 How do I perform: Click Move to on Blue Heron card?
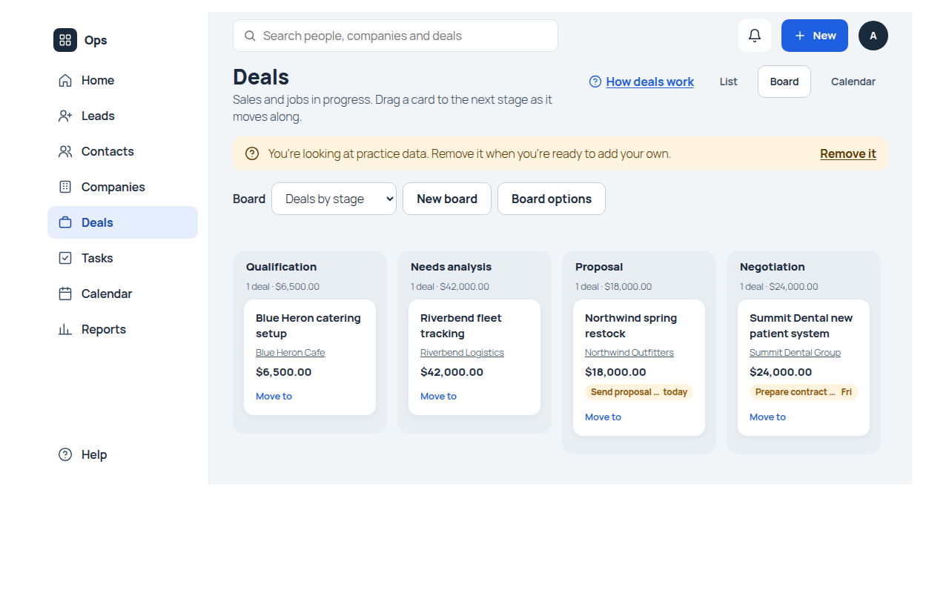pos(274,397)
